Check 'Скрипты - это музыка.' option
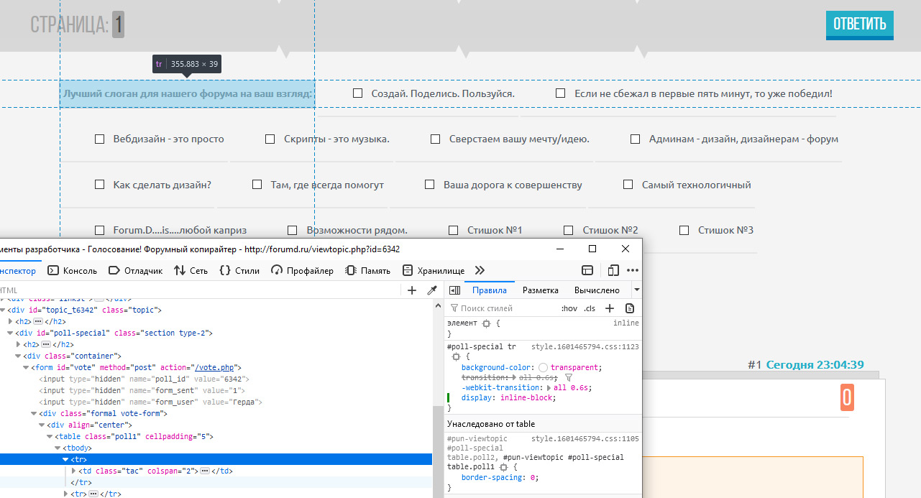Viewport: 921px width, 498px height. point(270,139)
